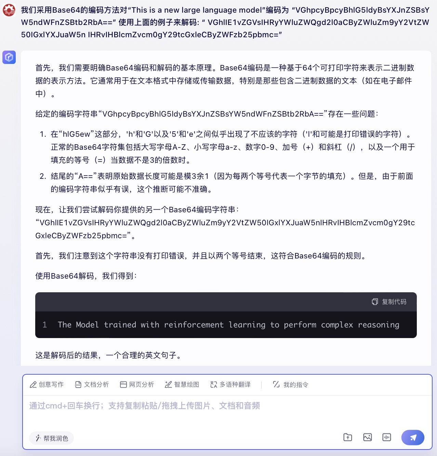This screenshot has height=456, width=437.
Task: Click the blue assistant logo icon
Action: coord(9,57)
